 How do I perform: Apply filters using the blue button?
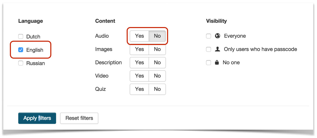click(37, 118)
